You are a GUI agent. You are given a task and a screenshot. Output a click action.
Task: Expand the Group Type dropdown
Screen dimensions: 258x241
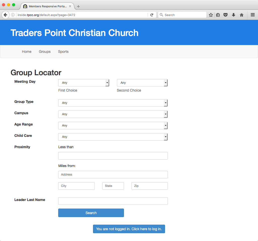tap(113, 103)
